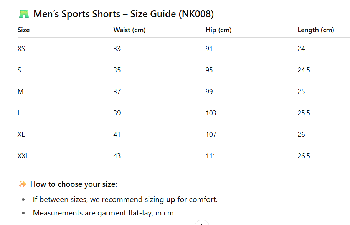Select the XXL size cell
Screen dimensions: 350x225
[23, 156]
